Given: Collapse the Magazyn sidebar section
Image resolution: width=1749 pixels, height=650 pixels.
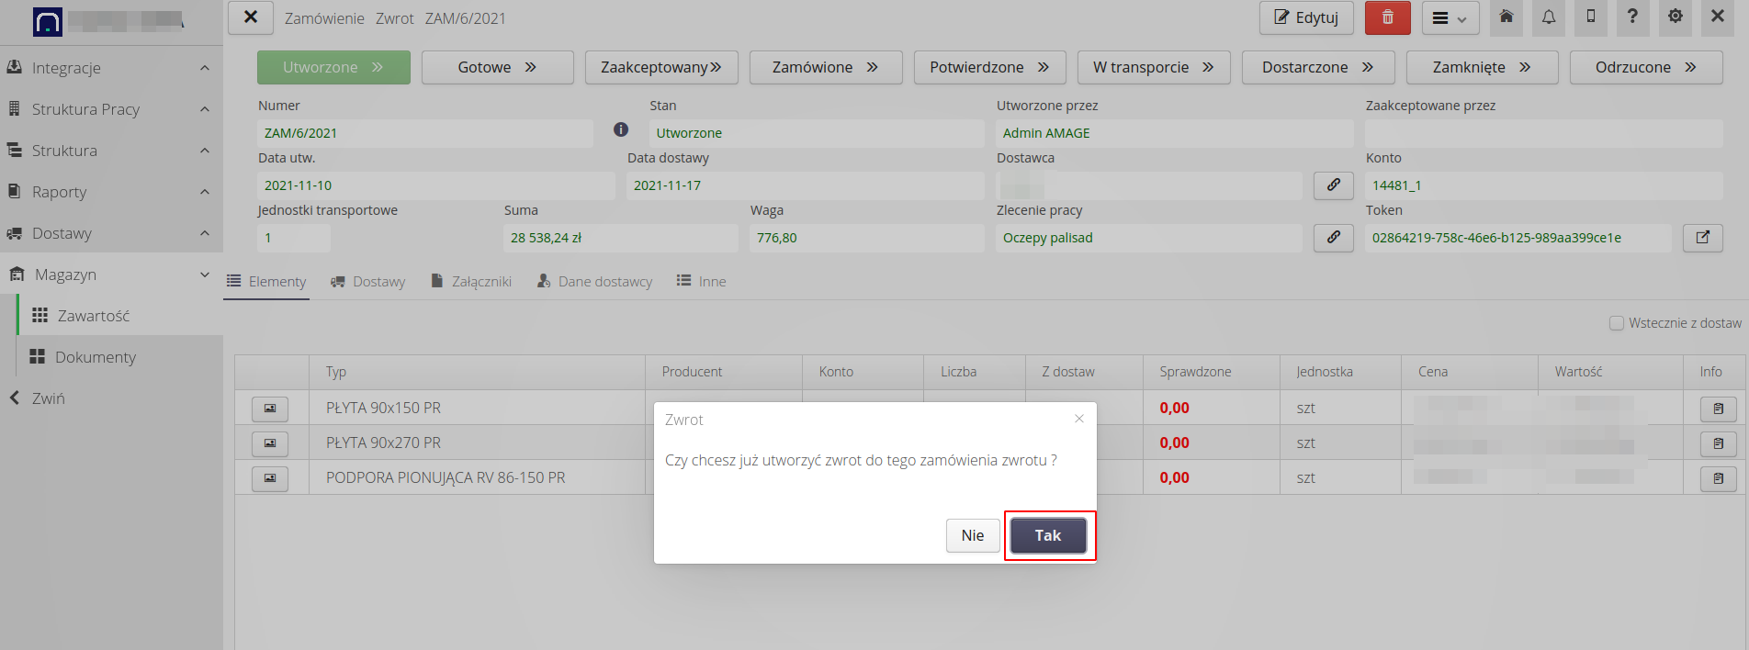Looking at the screenshot, I should (x=204, y=275).
